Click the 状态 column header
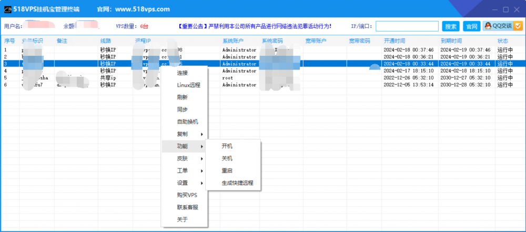This screenshot has width=526, height=232. click(503, 41)
